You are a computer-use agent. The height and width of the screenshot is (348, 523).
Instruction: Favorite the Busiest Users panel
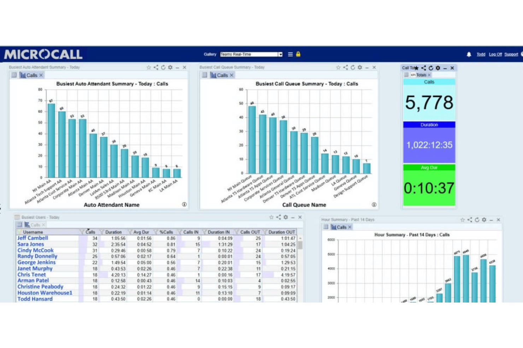[x=271, y=217]
